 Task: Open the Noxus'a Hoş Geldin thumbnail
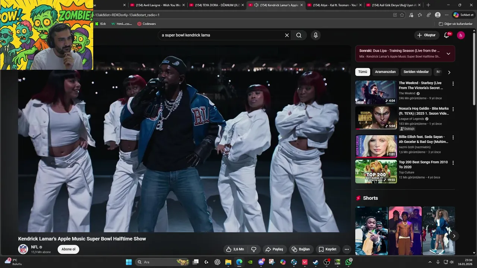pyautogui.click(x=376, y=118)
